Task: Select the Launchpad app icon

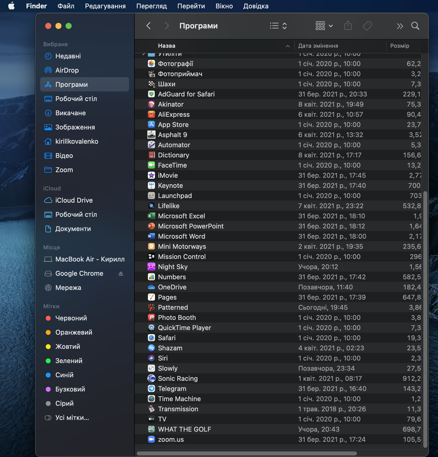Action: click(151, 196)
